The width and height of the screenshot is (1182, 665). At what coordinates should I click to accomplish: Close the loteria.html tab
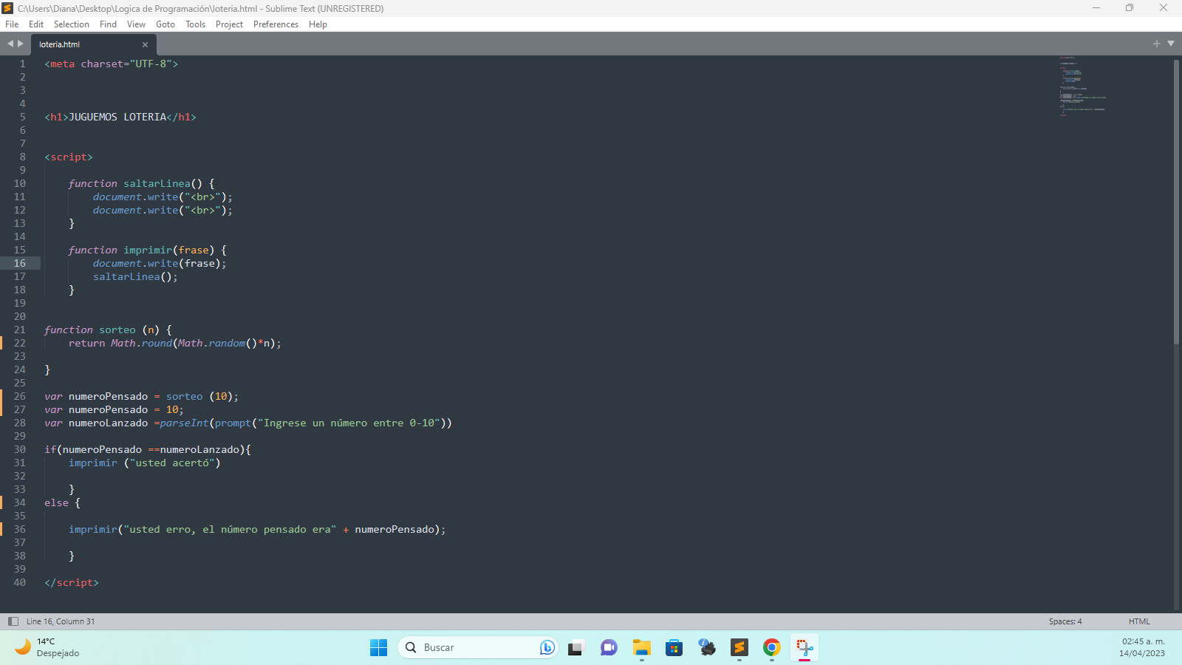pos(145,44)
